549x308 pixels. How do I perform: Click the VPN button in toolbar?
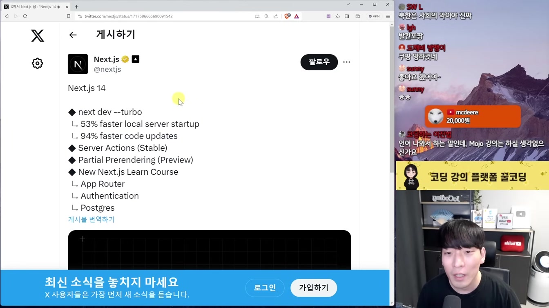pyautogui.click(x=374, y=16)
